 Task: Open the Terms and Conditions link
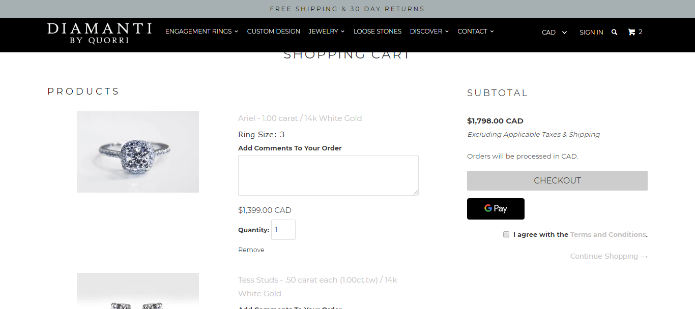pyautogui.click(x=608, y=234)
